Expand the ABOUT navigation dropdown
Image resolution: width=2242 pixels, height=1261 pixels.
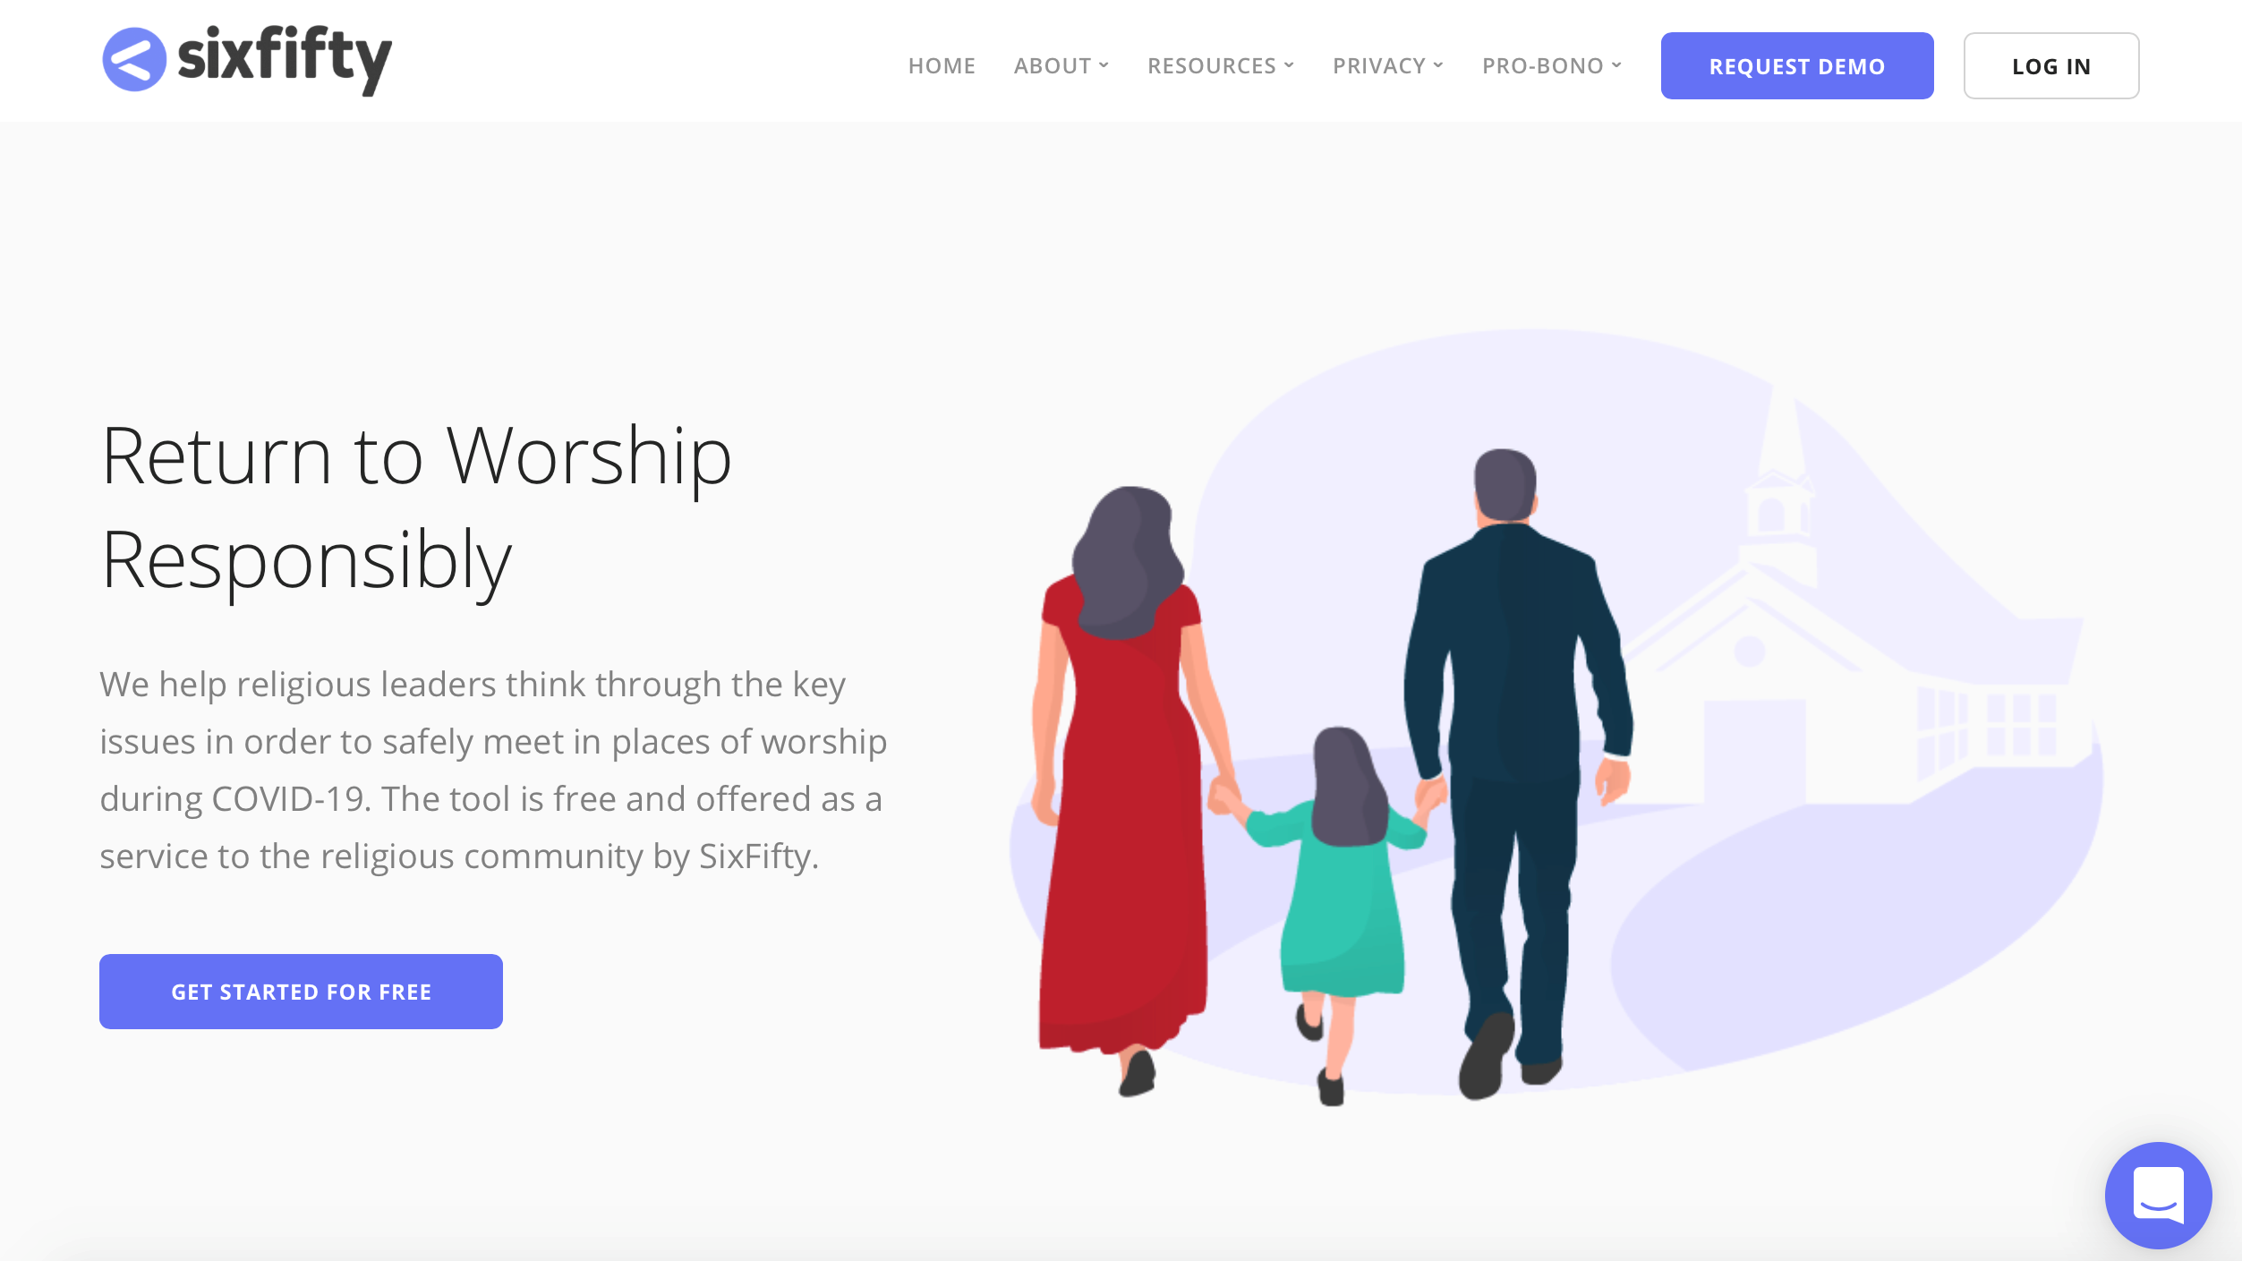tap(1061, 64)
